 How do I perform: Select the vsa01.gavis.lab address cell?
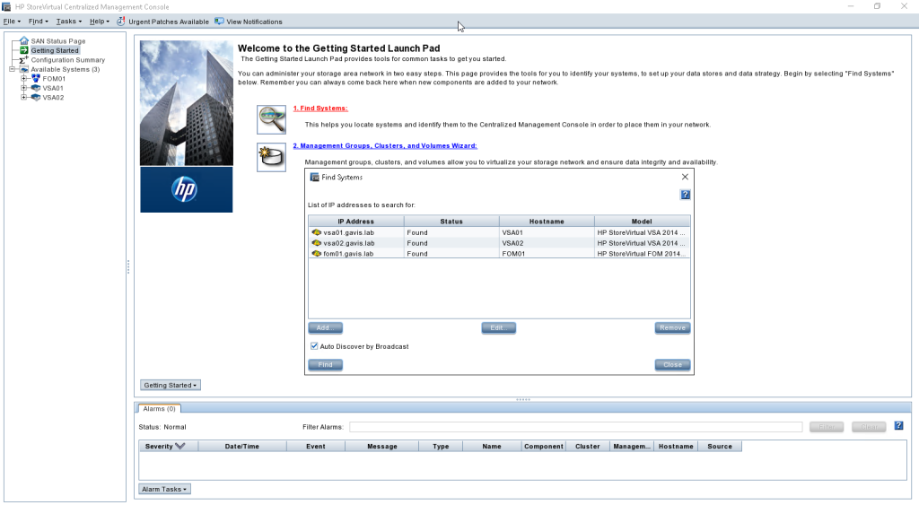tap(356, 232)
